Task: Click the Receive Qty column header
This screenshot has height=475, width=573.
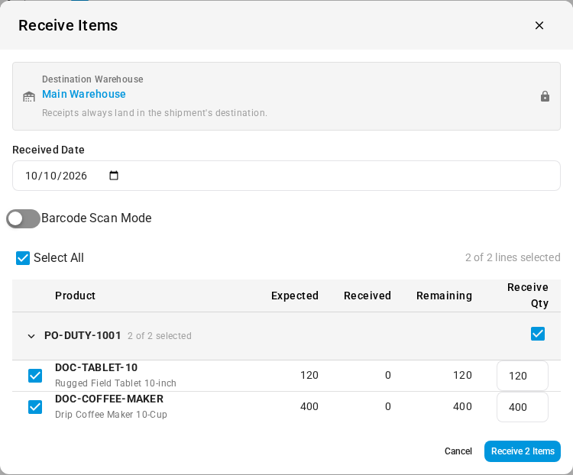Action: point(528,296)
